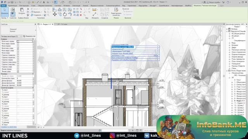
Task: Open the 'Справка по свойствам' link
Action: [9, 127]
